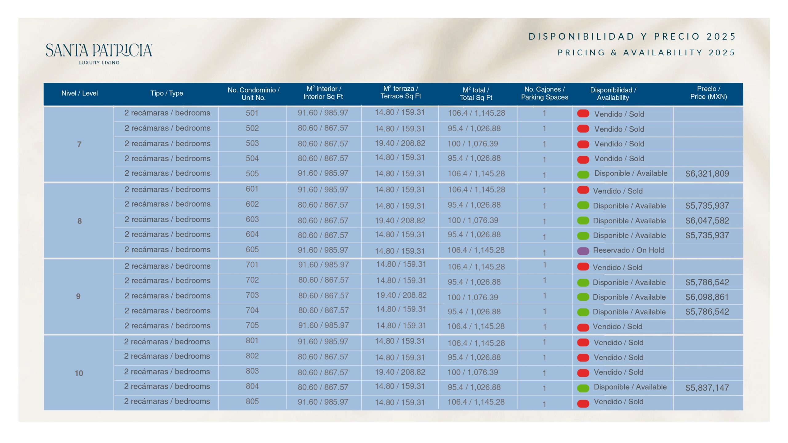Click the Level 7 row group cell
The width and height of the screenshot is (788, 443).
(x=79, y=144)
